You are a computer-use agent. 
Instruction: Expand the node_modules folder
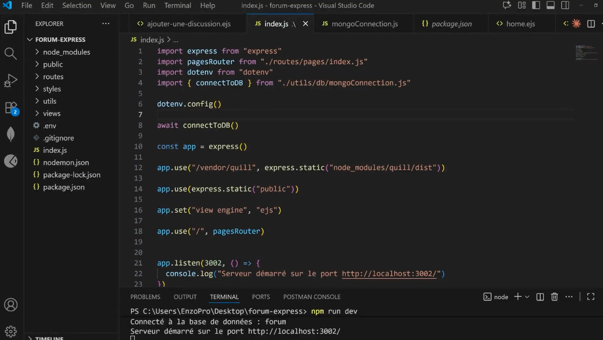pyautogui.click(x=66, y=52)
